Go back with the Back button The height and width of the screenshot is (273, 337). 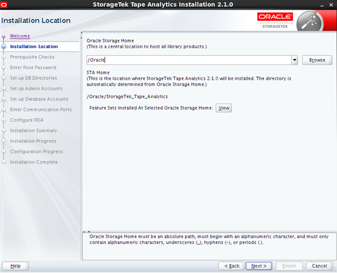coord(232,266)
